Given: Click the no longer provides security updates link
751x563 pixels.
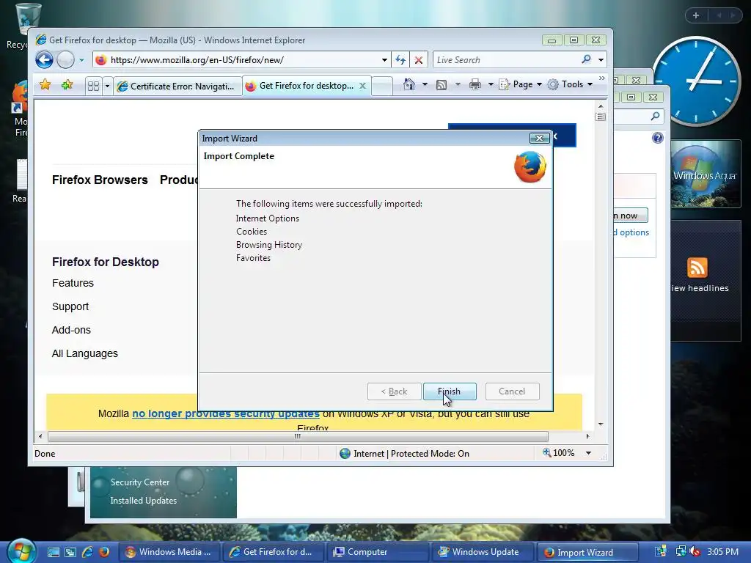Looking at the screenshot, I should pos(226,413).
